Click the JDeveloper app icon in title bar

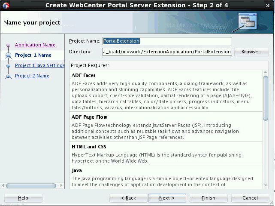pos(6,6)
